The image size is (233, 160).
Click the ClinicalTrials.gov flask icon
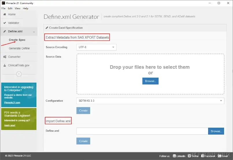click(5, 65)
